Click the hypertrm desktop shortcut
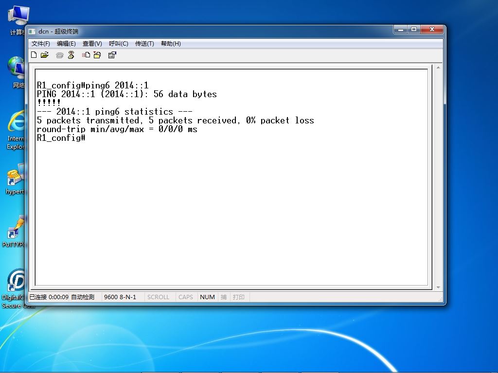 point(15,179)
